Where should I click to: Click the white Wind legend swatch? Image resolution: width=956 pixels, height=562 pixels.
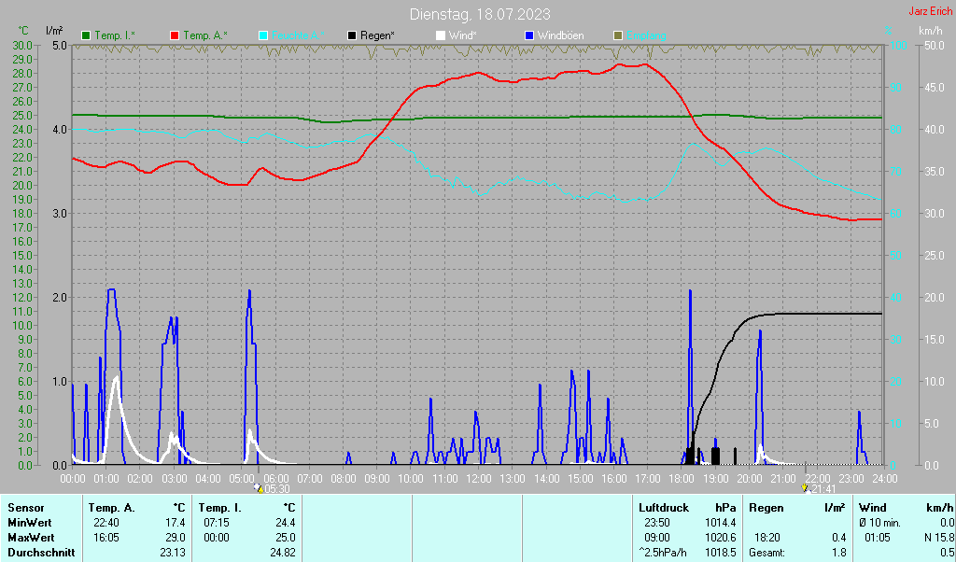pos(441,36)
